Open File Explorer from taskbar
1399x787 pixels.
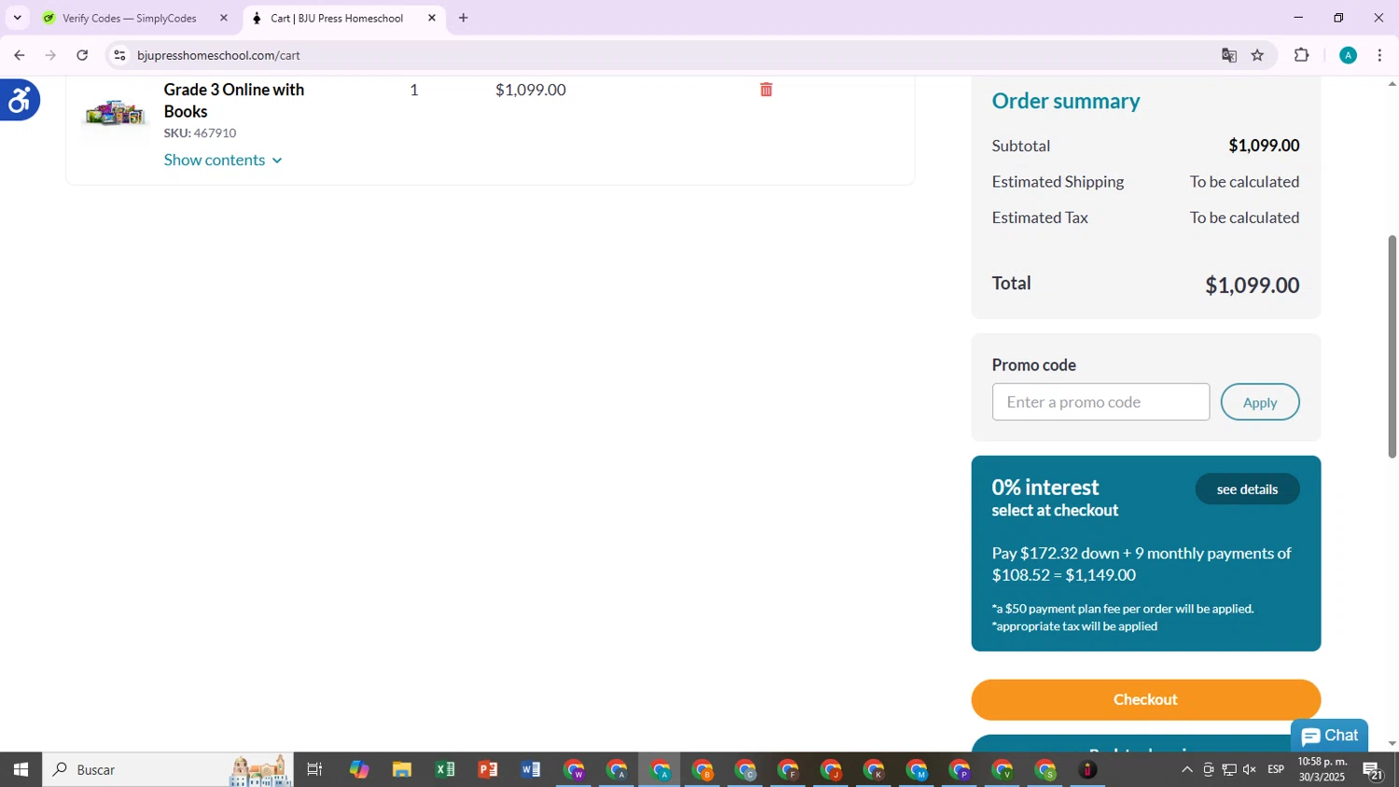point(402,769)
